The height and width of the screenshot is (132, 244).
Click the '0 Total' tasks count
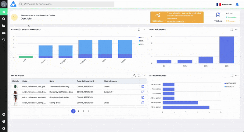[229, 13]
